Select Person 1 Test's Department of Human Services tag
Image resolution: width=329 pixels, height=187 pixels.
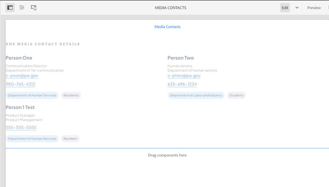tap(32, 139)
